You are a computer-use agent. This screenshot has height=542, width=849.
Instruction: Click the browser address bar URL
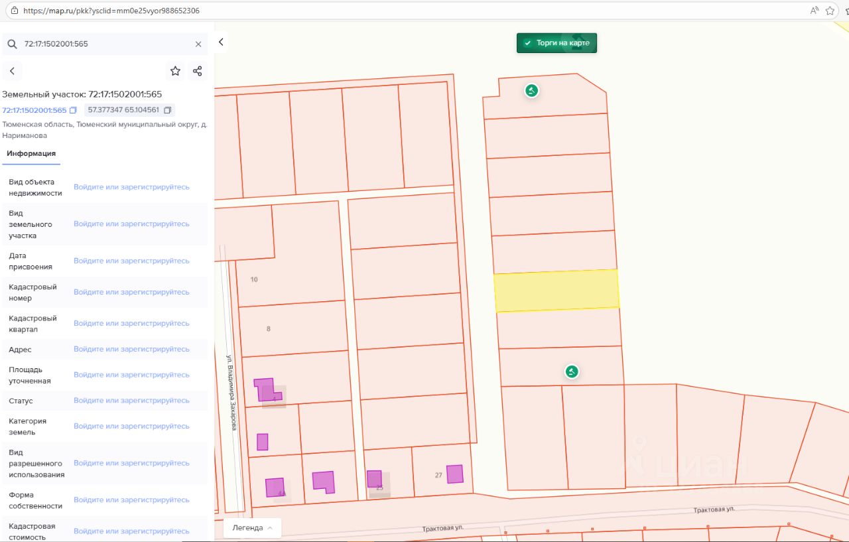(111, 11)
